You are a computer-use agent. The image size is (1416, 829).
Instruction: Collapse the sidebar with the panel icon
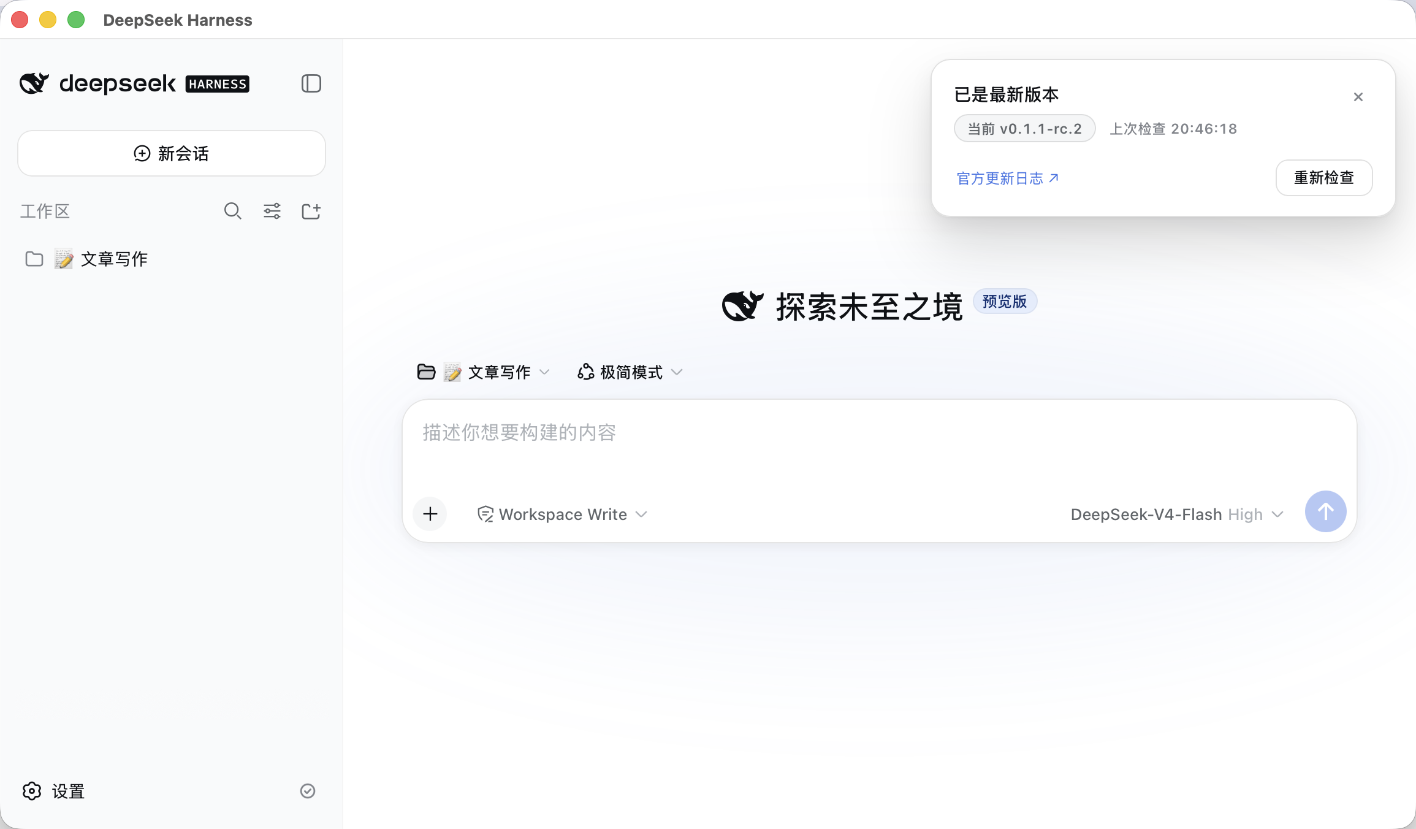311,83
